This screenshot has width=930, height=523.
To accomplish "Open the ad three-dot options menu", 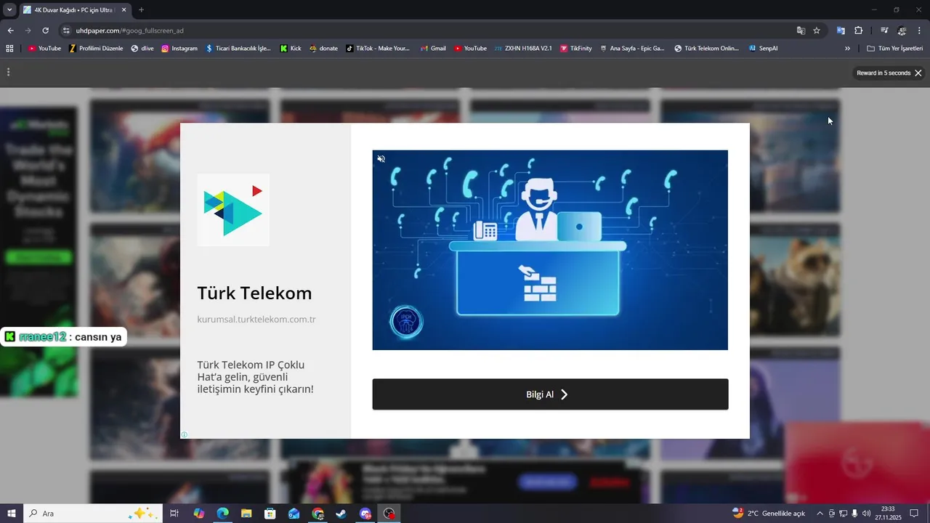I will pos(8,72).
